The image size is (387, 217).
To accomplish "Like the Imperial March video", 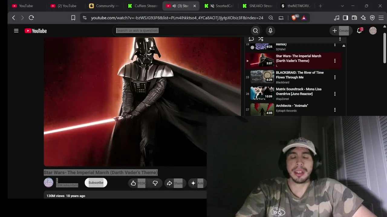I will 137,183.
